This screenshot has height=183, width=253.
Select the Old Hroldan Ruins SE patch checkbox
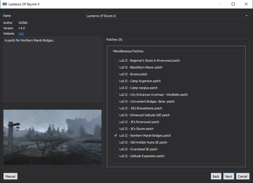click(x=116, y=142)
